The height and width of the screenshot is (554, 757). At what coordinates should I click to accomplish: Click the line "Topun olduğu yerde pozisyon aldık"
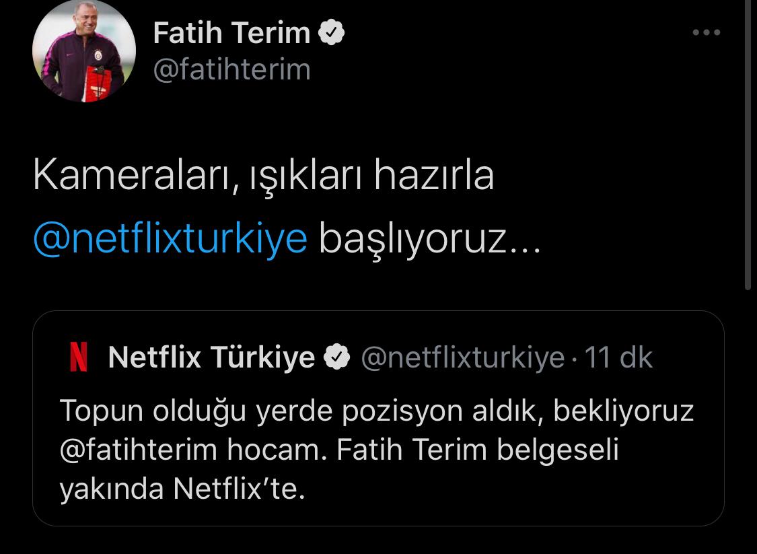click(x=300, y=411)
